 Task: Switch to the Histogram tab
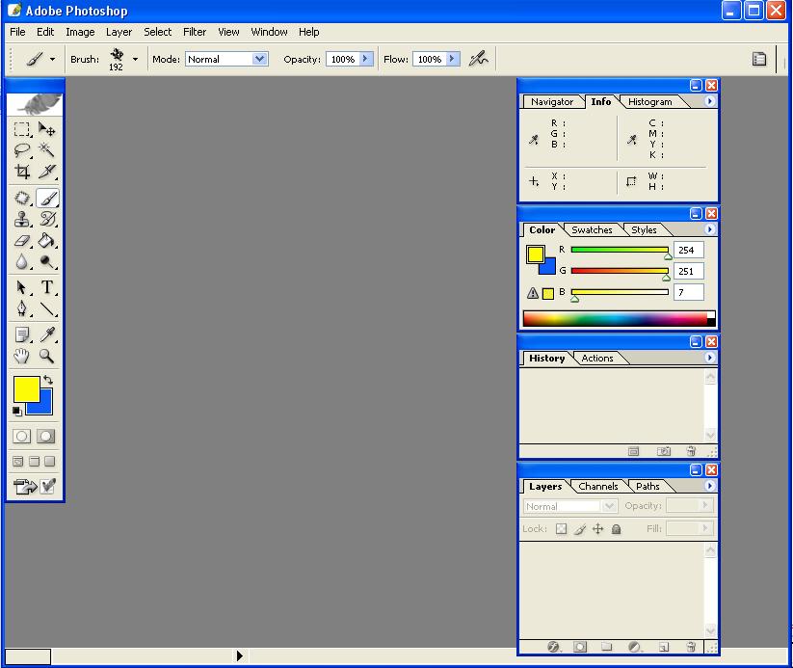tap(649, 102)
